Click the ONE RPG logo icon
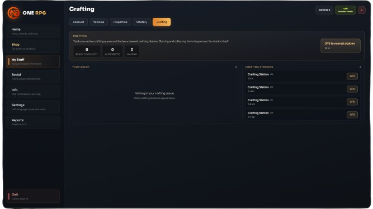The width and height of the screenshot is (373, 209). pos(13,13)
